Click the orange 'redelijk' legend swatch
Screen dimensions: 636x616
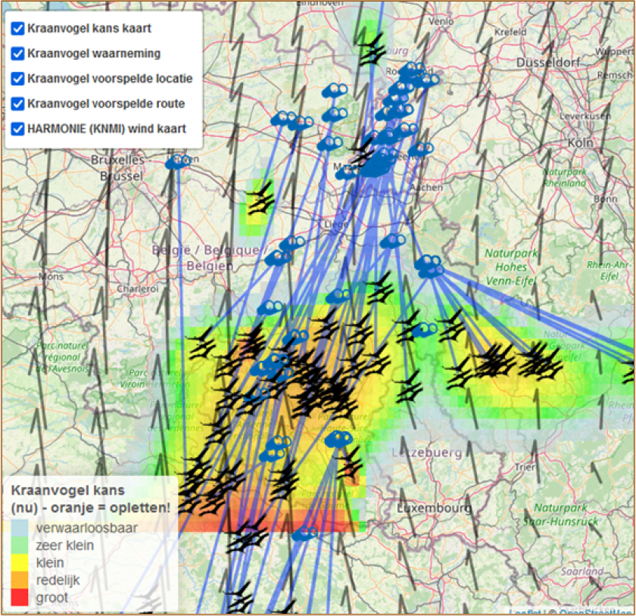point(20,580)
